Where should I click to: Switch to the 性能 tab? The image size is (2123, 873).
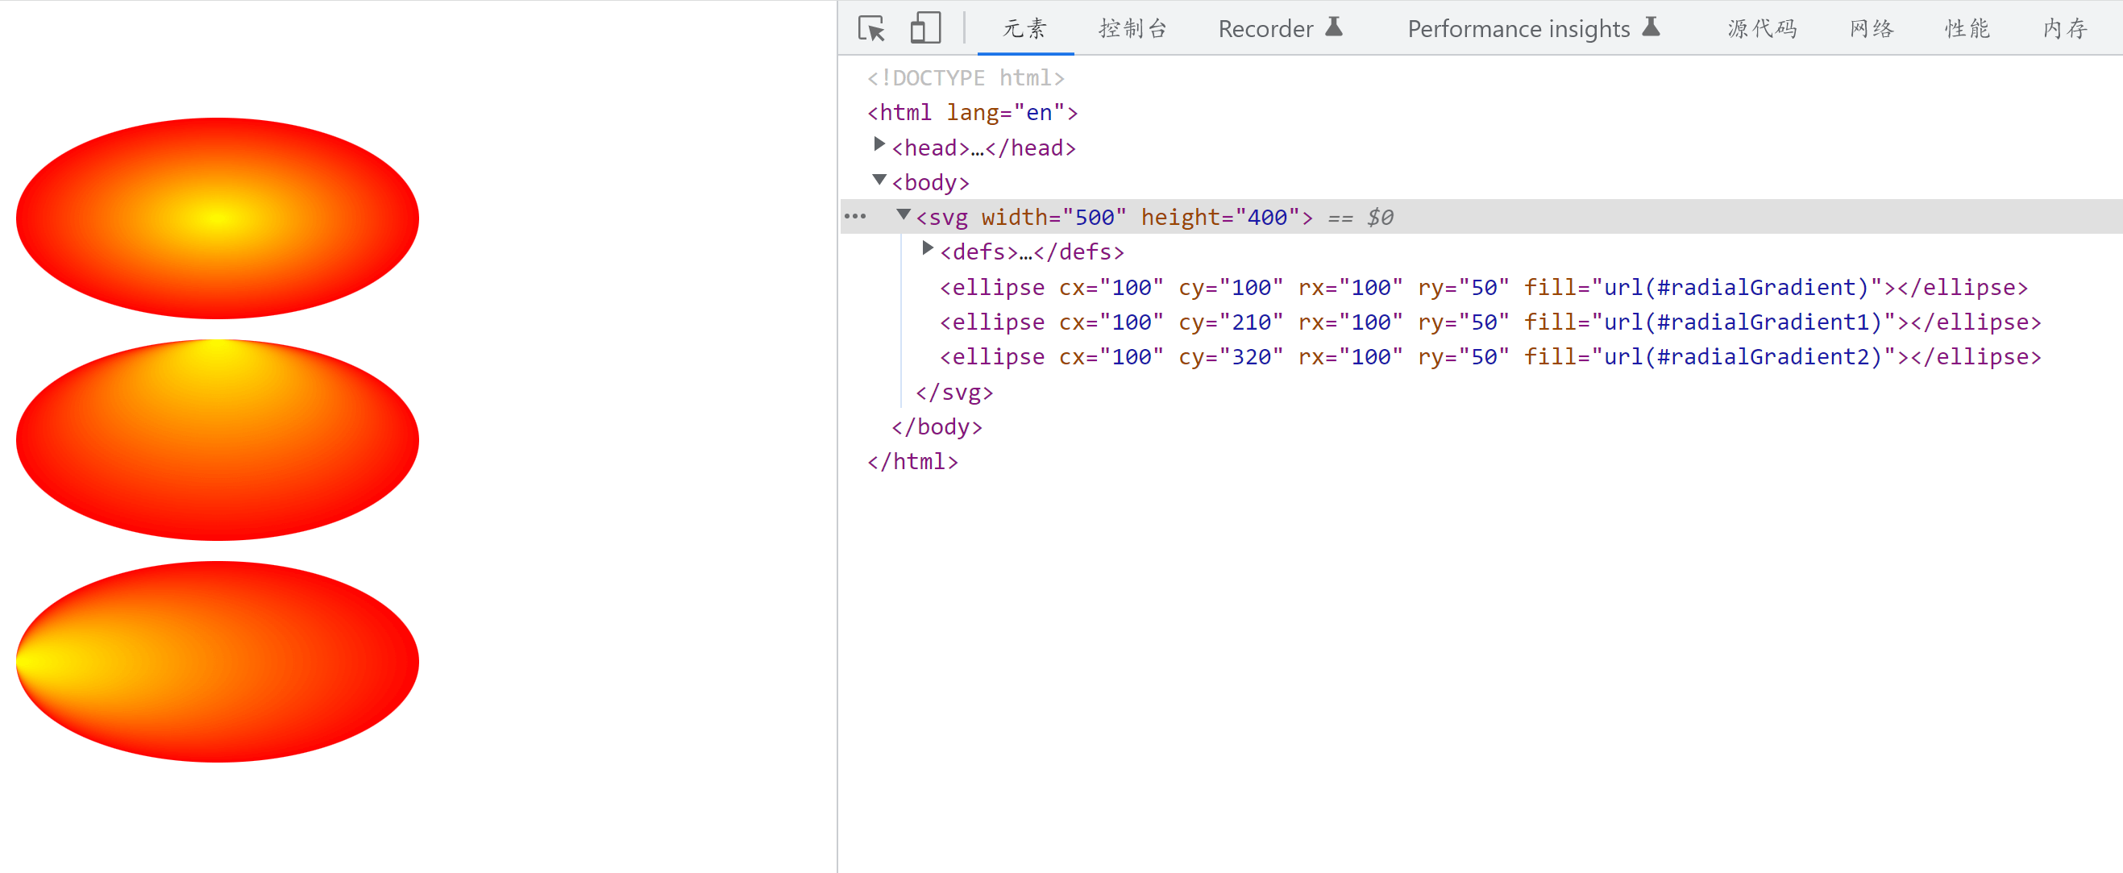[1967, 29]
